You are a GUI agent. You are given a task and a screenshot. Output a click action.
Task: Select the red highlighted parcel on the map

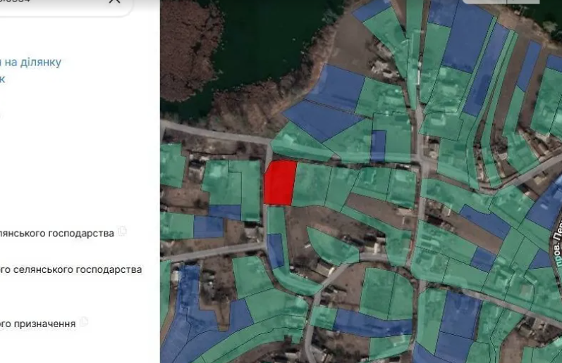point(280,183)
